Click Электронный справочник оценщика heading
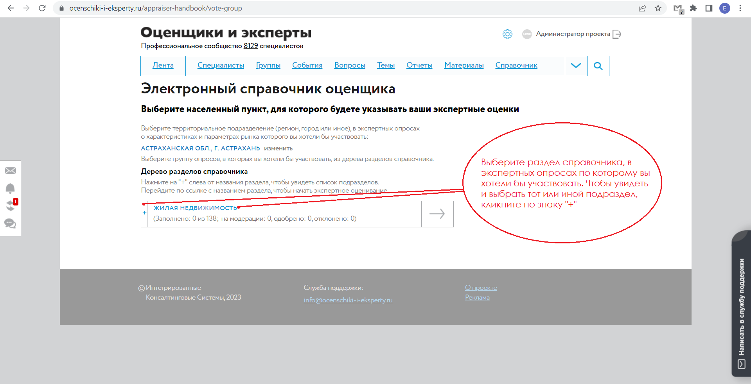The width and height of the screenshot is (751, 384). click(x=268, y=89)
